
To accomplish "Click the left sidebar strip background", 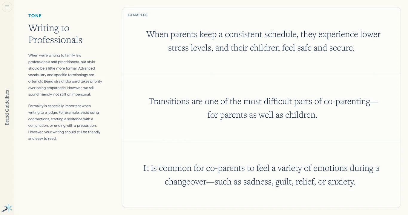I will 7,60.
